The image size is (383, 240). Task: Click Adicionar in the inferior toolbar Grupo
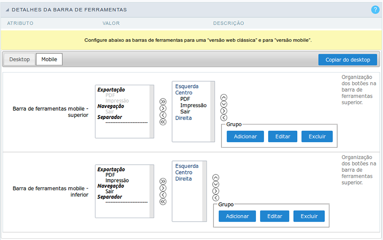click(x=237, y=216)
